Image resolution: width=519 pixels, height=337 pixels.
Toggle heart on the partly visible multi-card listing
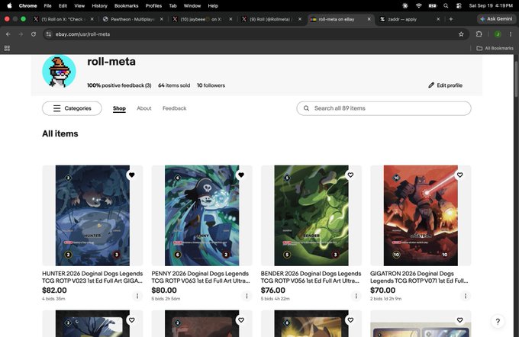[459, 319]
